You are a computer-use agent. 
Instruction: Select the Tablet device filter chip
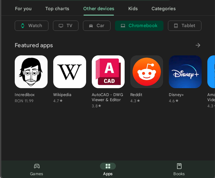pyautogui.click(x=185, y=26)
